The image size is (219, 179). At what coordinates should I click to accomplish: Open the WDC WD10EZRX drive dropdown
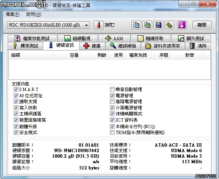[48, 25]
